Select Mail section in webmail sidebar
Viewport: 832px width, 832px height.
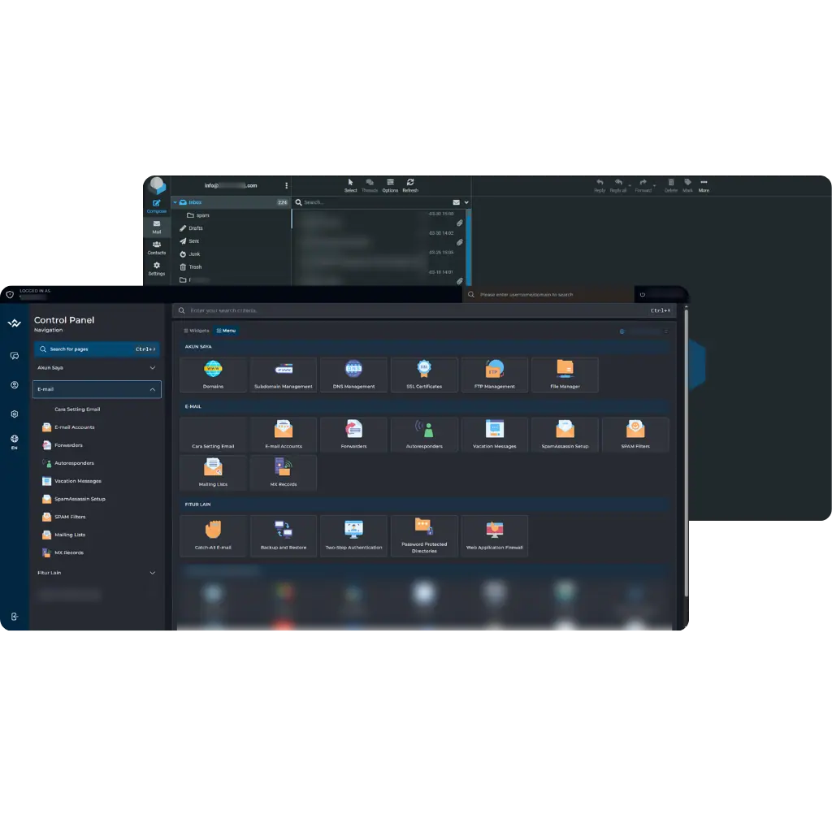click(x=157, y=227)
